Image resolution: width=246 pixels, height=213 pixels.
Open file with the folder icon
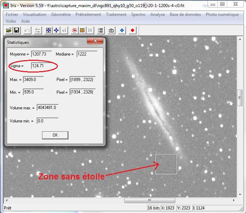(x=9, y=30)
